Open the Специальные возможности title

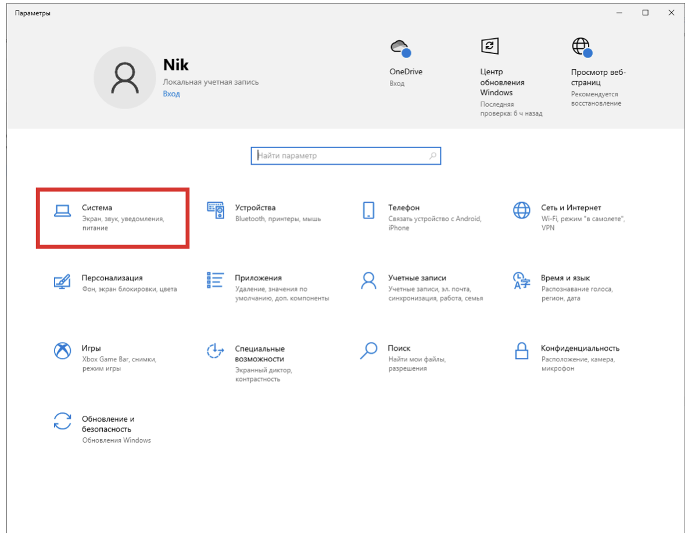pyautogui.click(x=260, y=354)
